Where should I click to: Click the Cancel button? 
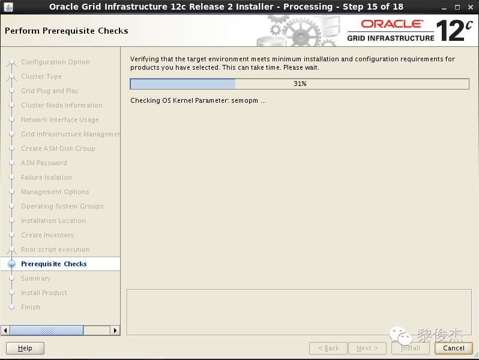click(454, 348)
